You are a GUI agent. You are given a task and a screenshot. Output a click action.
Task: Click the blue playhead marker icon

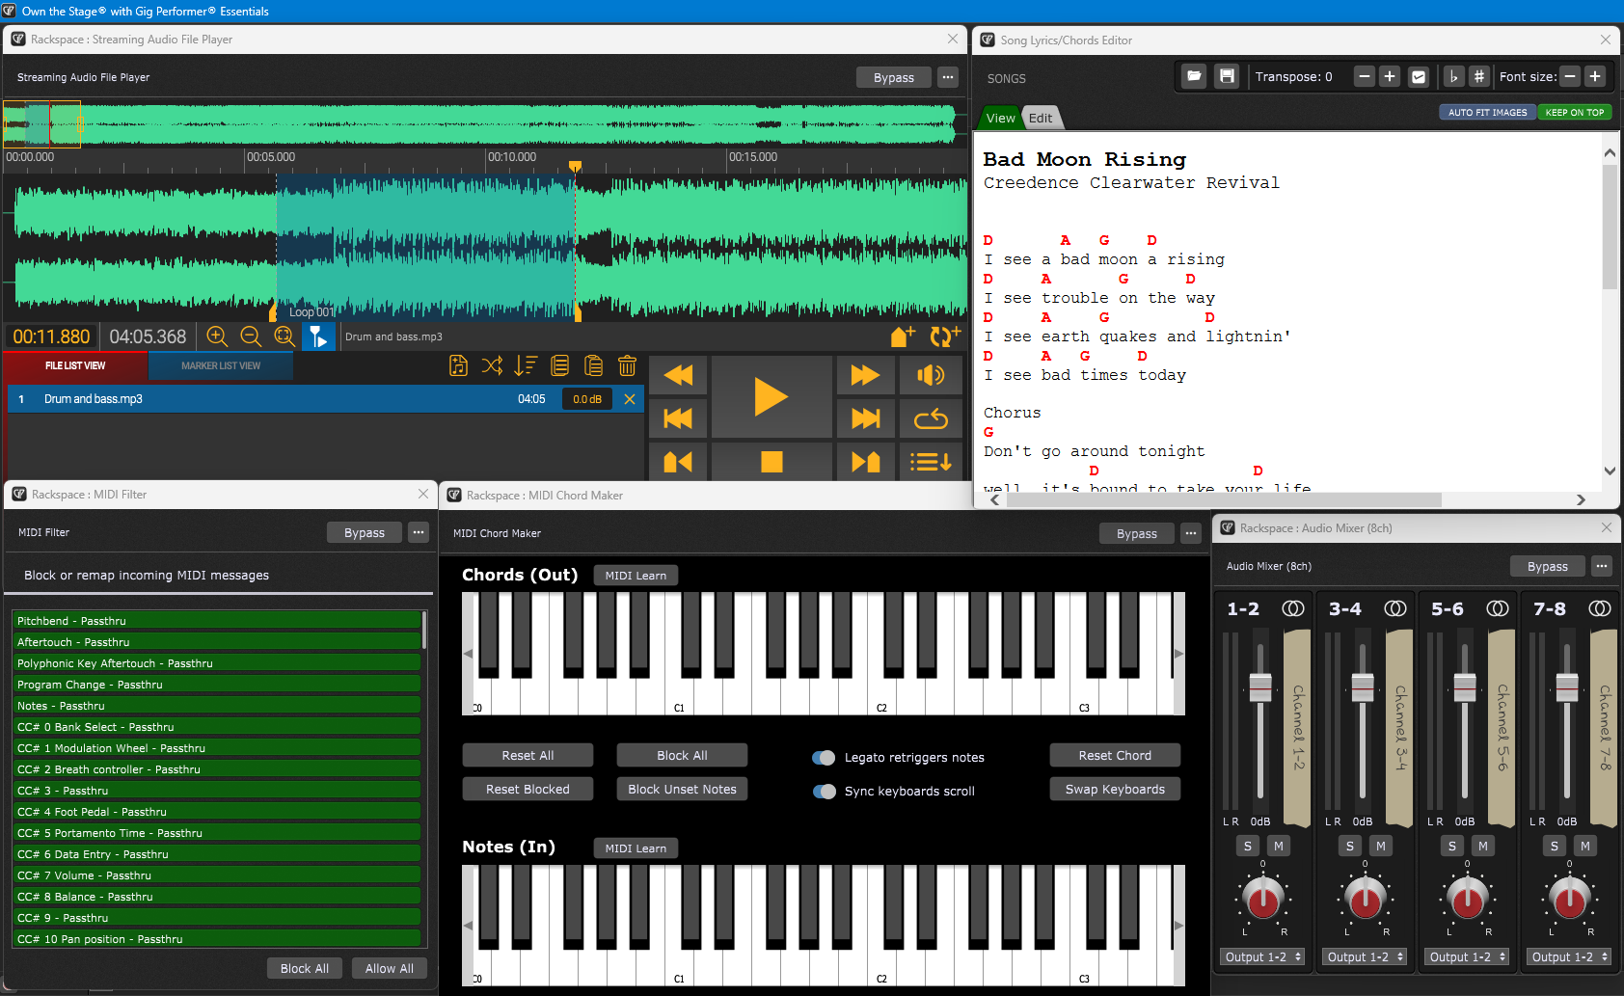tap(318, 336)
